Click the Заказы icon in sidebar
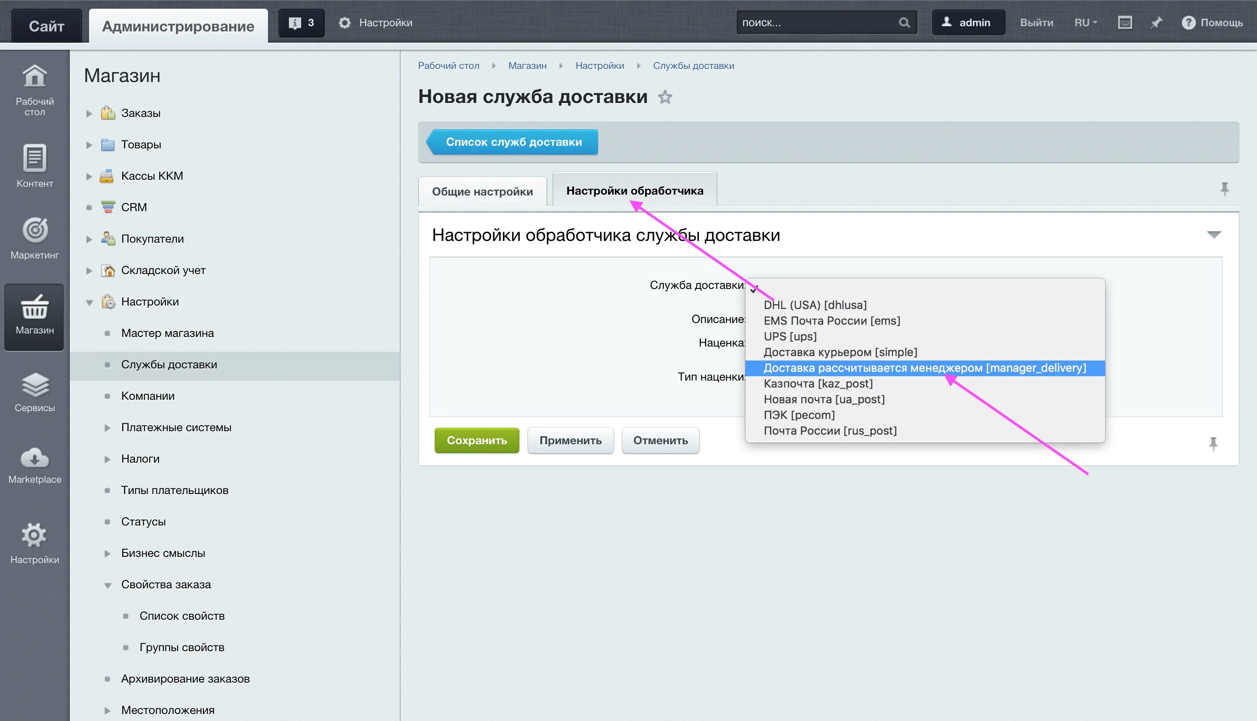 tap(108, 113)
